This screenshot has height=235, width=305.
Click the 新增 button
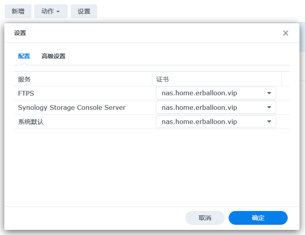[x=18, y=11]
